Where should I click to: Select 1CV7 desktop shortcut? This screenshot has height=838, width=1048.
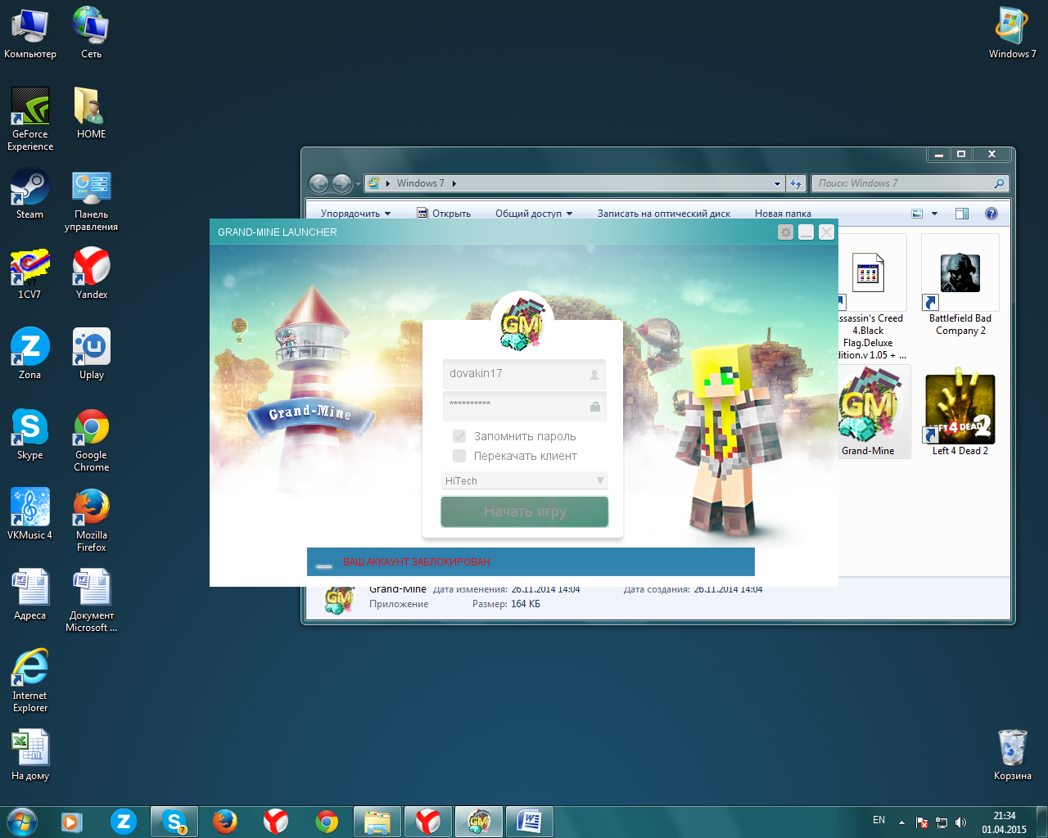point(30,273)
